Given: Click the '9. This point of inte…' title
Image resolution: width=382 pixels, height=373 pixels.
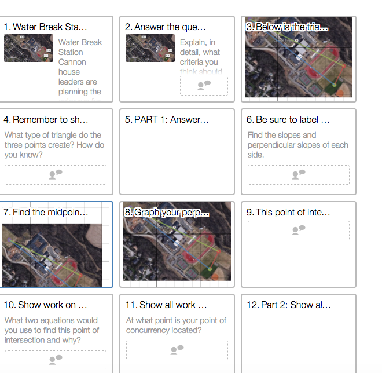Looking at the screenshot, I should click(x=288, y=213).
